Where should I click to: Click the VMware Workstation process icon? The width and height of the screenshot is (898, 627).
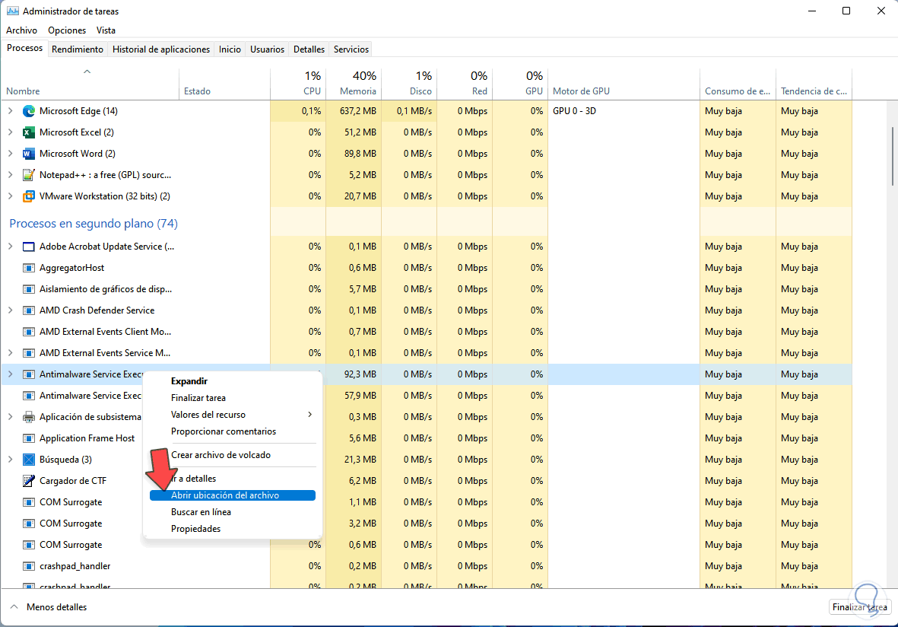pyautogui.click(x=29, y=196)
